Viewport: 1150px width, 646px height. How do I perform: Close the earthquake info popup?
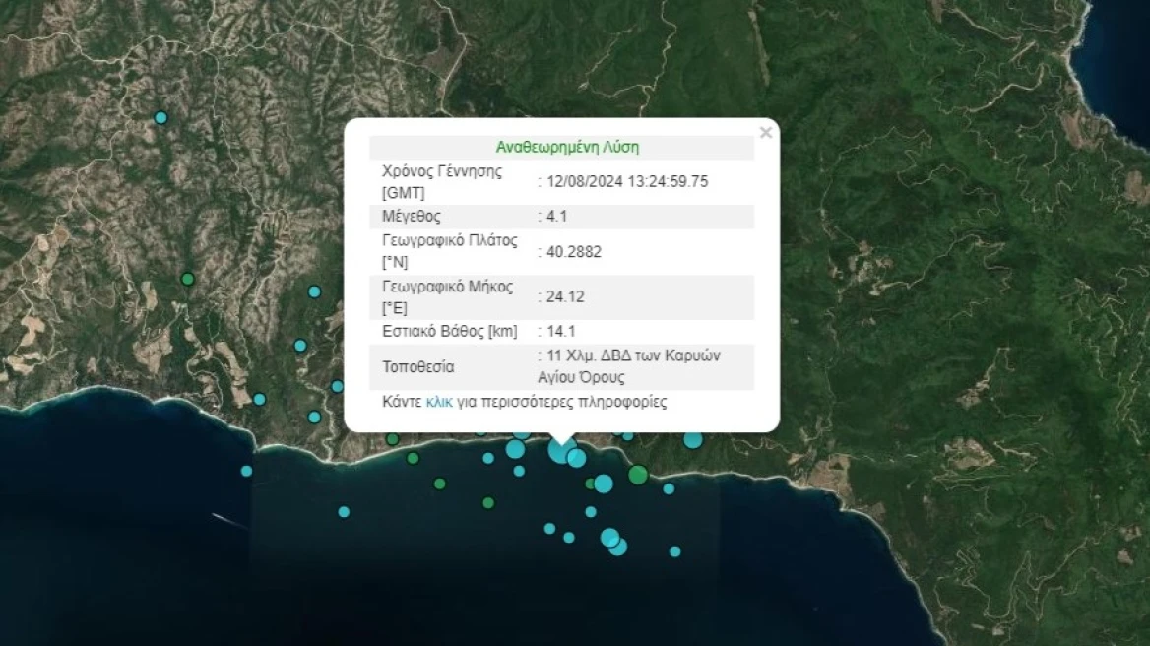pos(765,133)
